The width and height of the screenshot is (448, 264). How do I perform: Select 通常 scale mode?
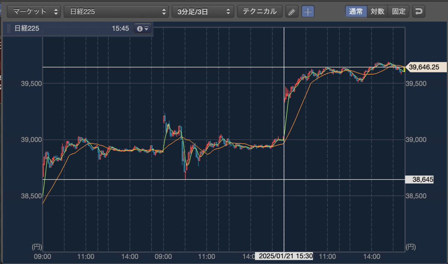(x=356, y=11)
